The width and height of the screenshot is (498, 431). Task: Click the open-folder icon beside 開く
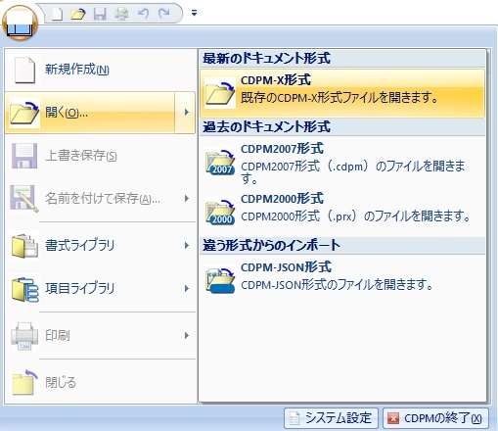click(24, 113)
